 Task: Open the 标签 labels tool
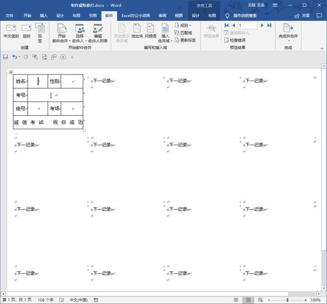(x=40, y=33)
